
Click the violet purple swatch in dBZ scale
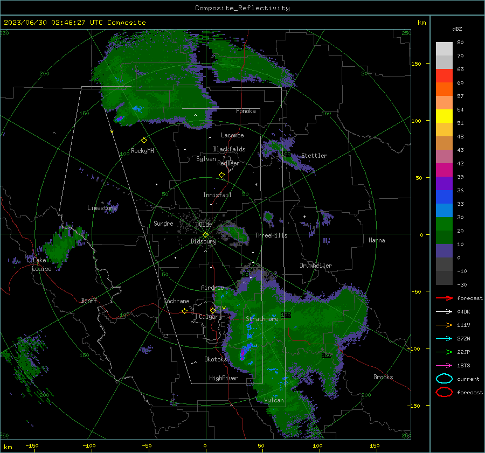tap(444, 184)
